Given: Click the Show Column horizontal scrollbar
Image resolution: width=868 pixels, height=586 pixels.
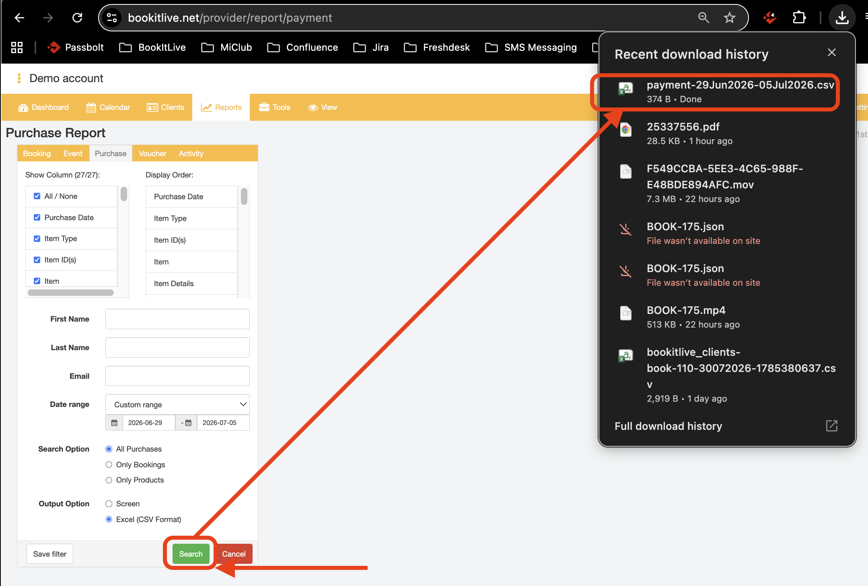Looking at the screenshot, I should click(71, 293).
